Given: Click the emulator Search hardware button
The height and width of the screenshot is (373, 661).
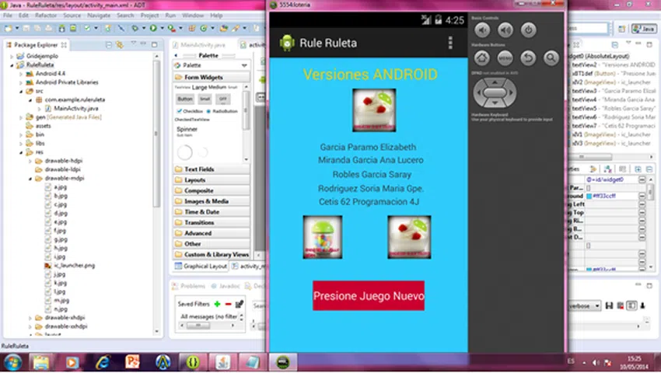Looking at the screenshot, I should coord(551,58).
